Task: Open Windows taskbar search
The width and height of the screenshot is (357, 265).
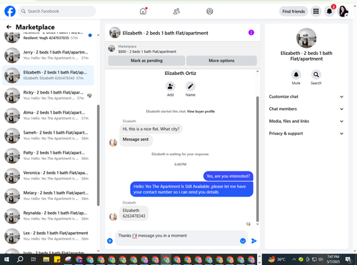Action: pyautogui.click(x=20, y=259)
